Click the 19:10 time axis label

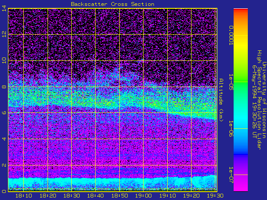(167, 196)
